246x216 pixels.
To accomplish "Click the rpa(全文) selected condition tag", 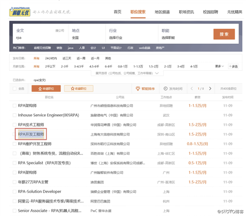I will (x=40, y=80).
